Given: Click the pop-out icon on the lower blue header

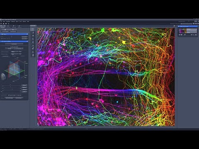Looking at the screenshot, I should [27, 41].
